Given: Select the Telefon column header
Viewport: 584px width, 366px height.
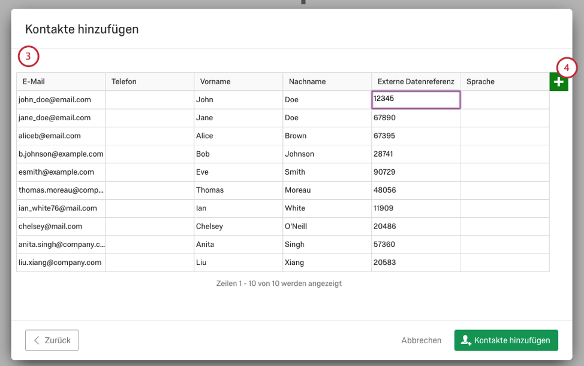Looking at the screenshot, I should coord(150,82).
